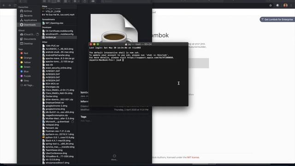Open the More actions button in preview
This screenshot has height=166, width=295.
(x=114, y=157)
